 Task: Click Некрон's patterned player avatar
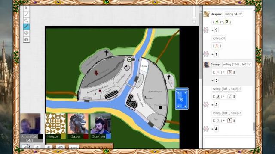click(55, 124)
